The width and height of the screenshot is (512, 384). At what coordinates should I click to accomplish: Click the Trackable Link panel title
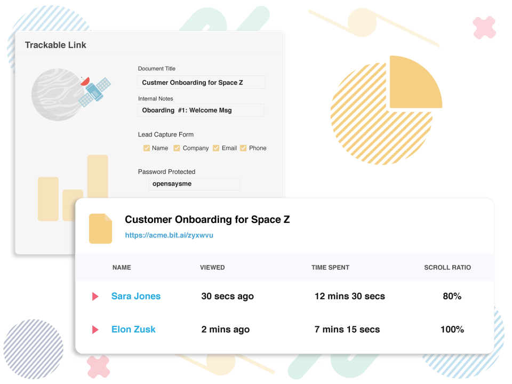point(55,45)
